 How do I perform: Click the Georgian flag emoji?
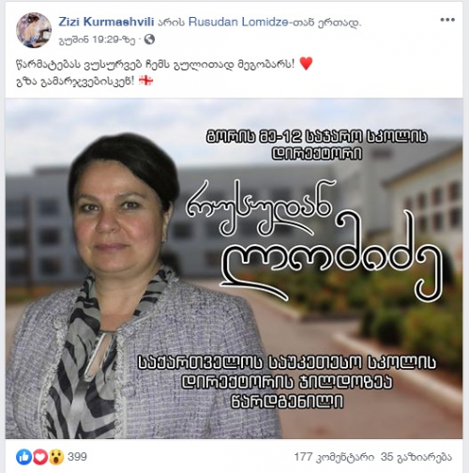click(146, 81)
